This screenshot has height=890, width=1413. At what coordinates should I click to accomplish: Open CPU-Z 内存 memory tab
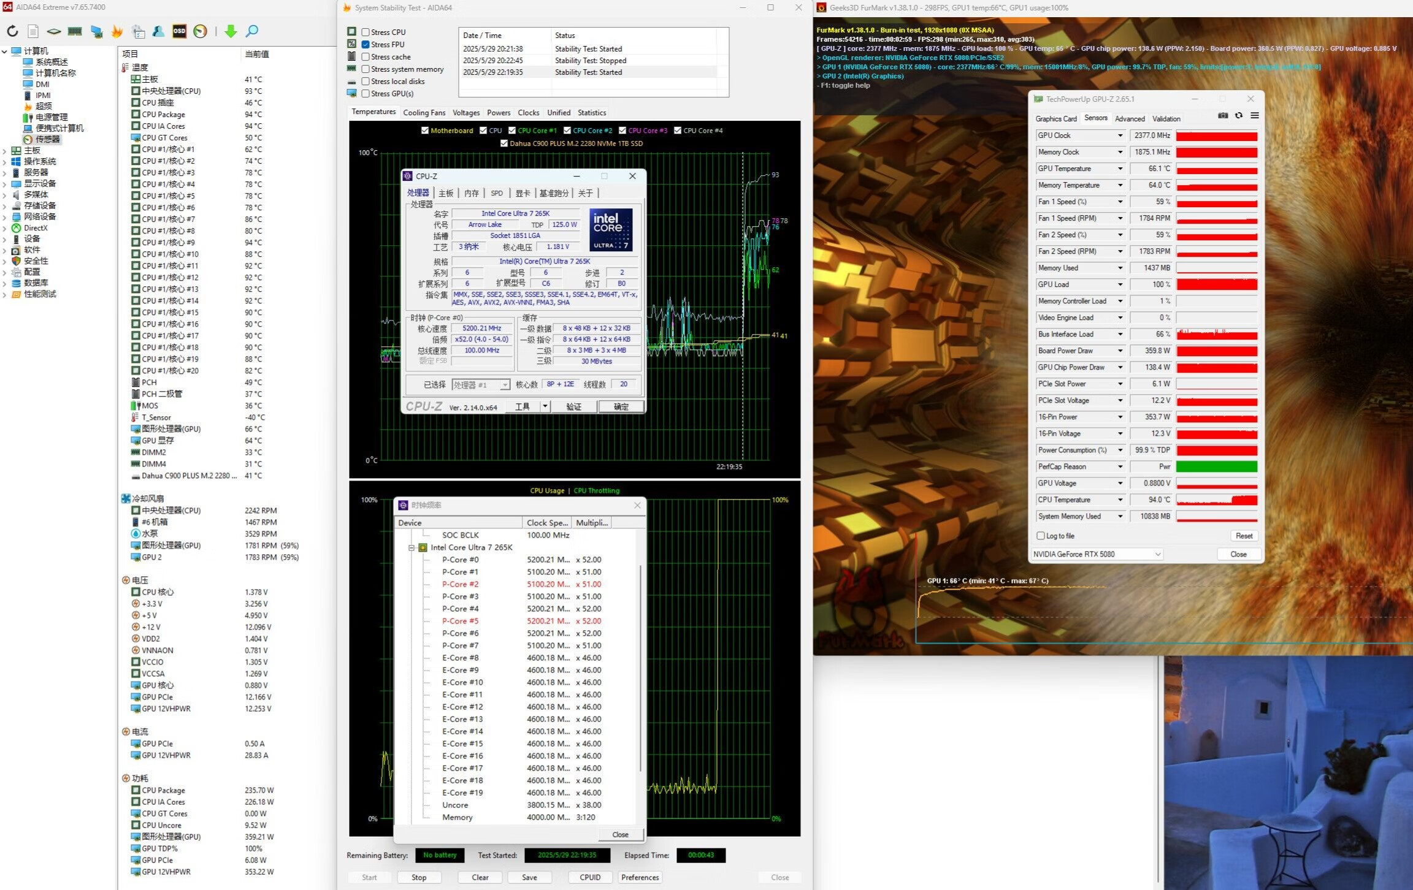coord(471,193)
